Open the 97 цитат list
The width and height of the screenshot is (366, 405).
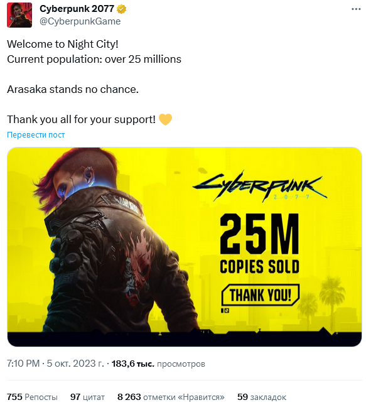(87, 397)
